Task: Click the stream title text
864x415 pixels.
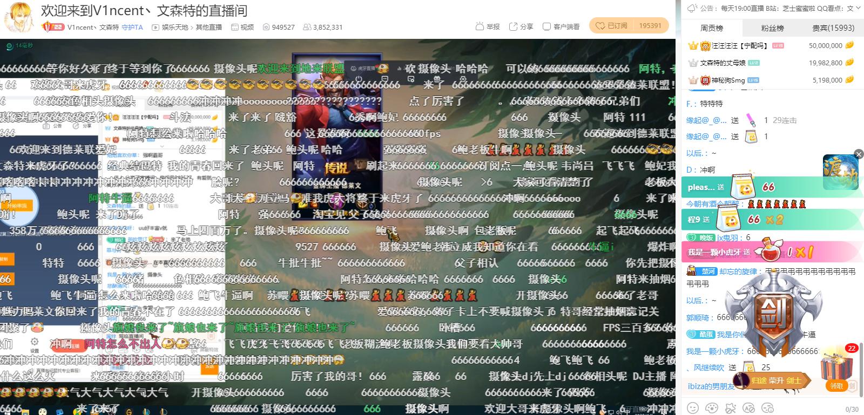Action: click(x=144, y=10)
